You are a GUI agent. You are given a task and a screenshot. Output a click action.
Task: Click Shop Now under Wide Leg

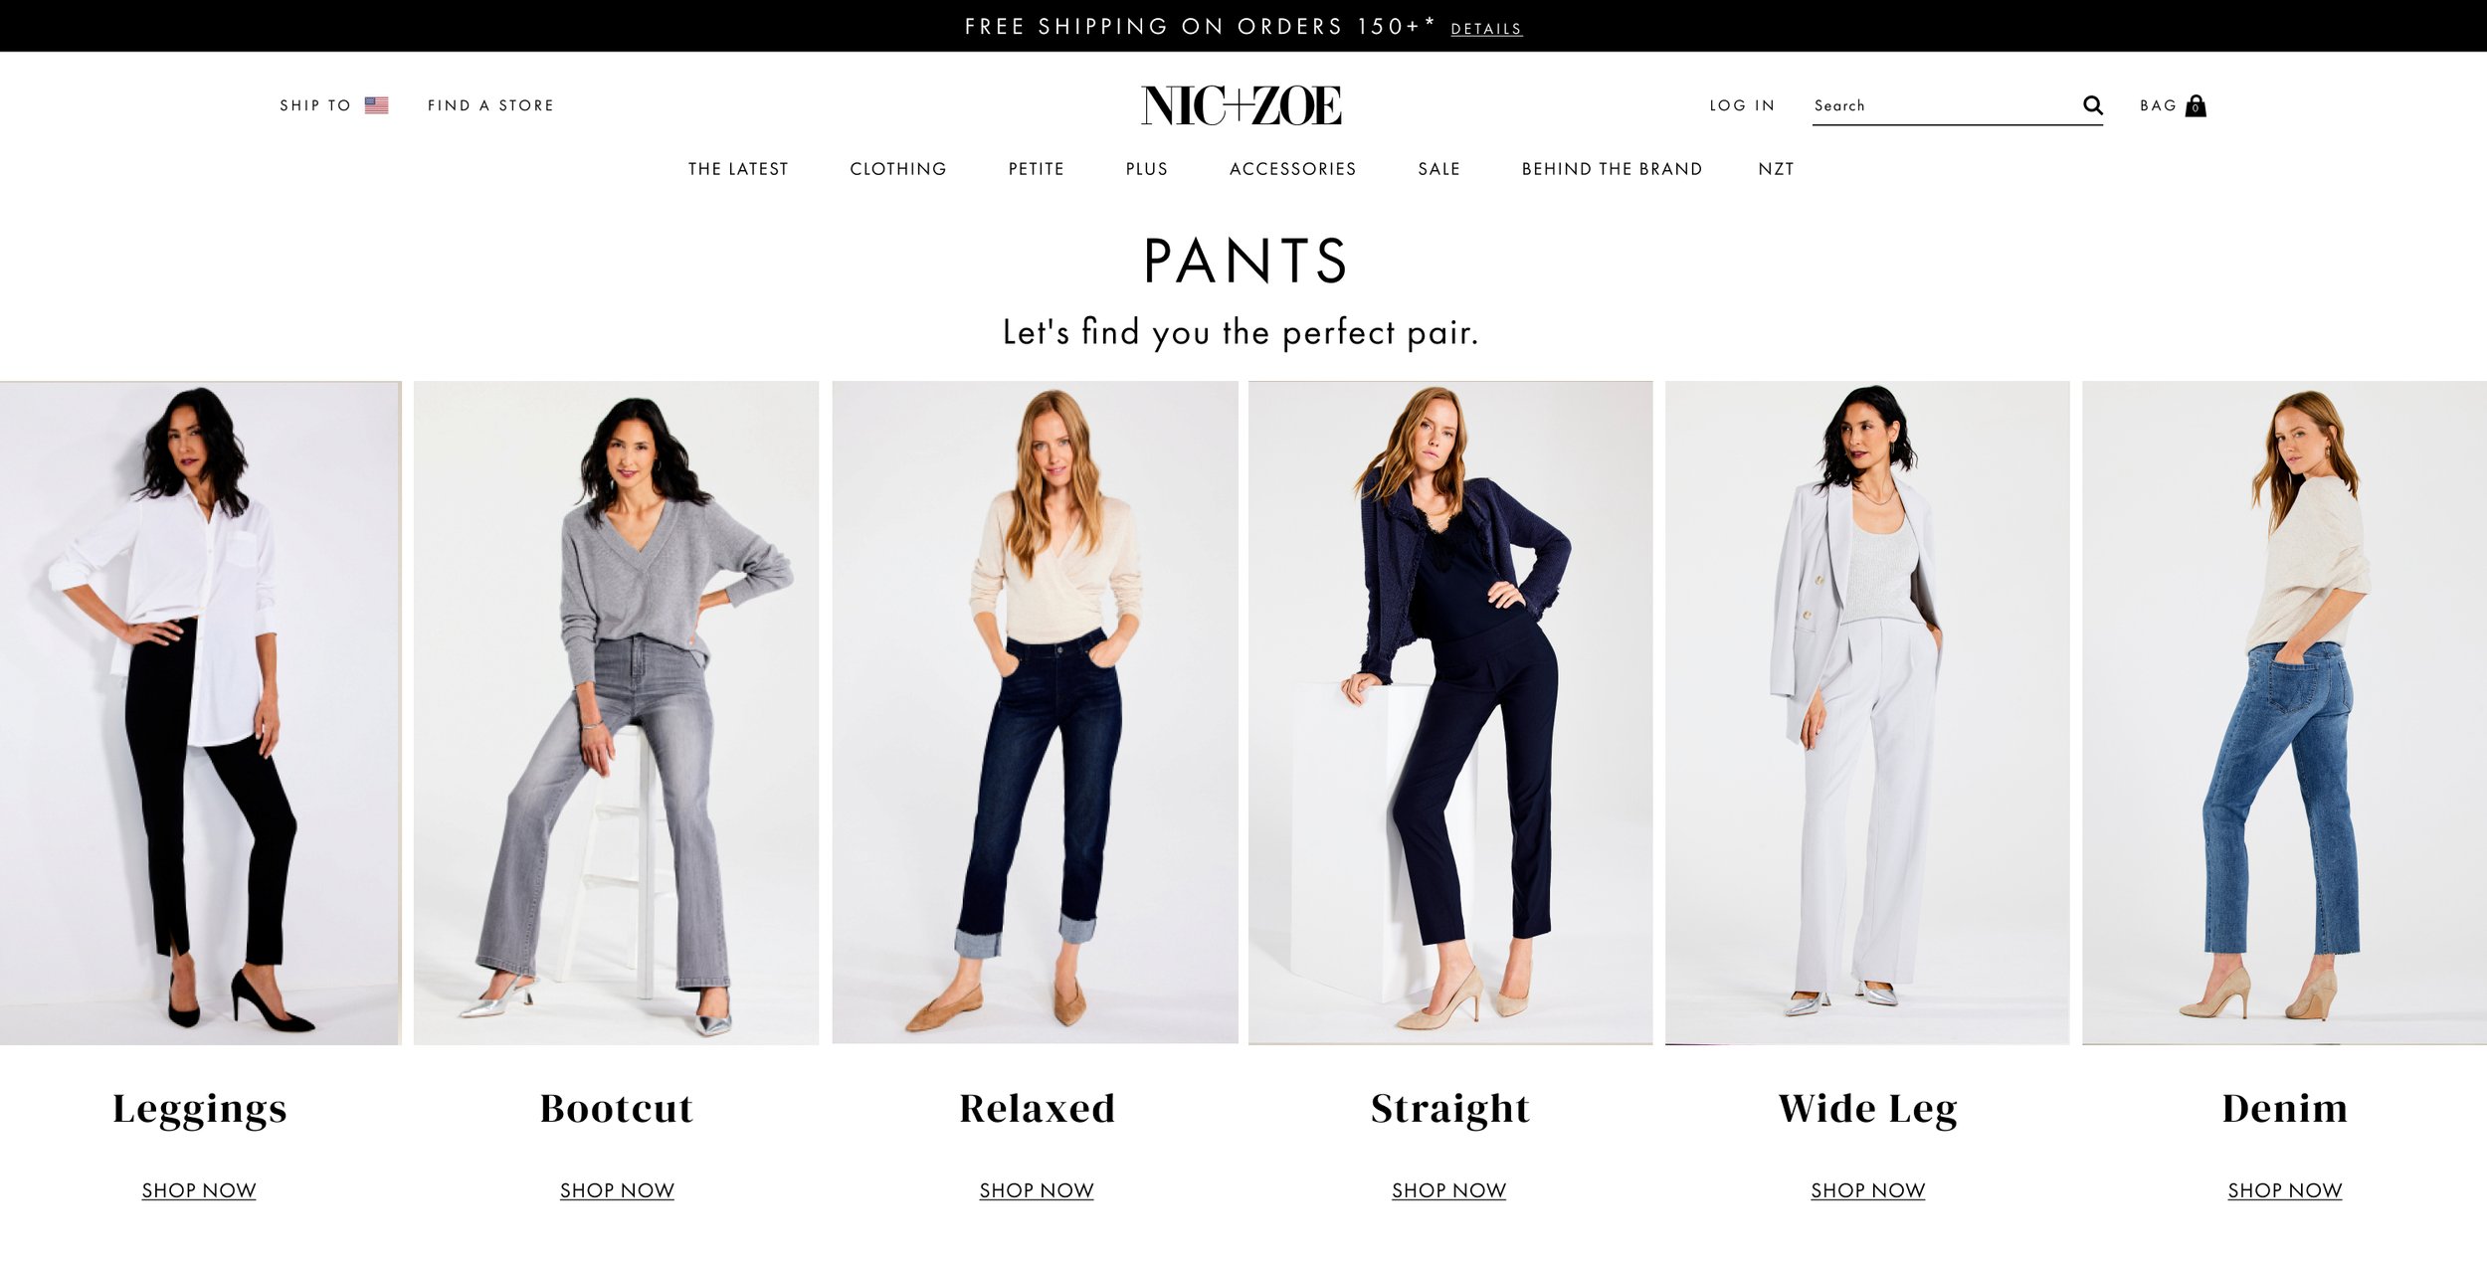1867,1190
